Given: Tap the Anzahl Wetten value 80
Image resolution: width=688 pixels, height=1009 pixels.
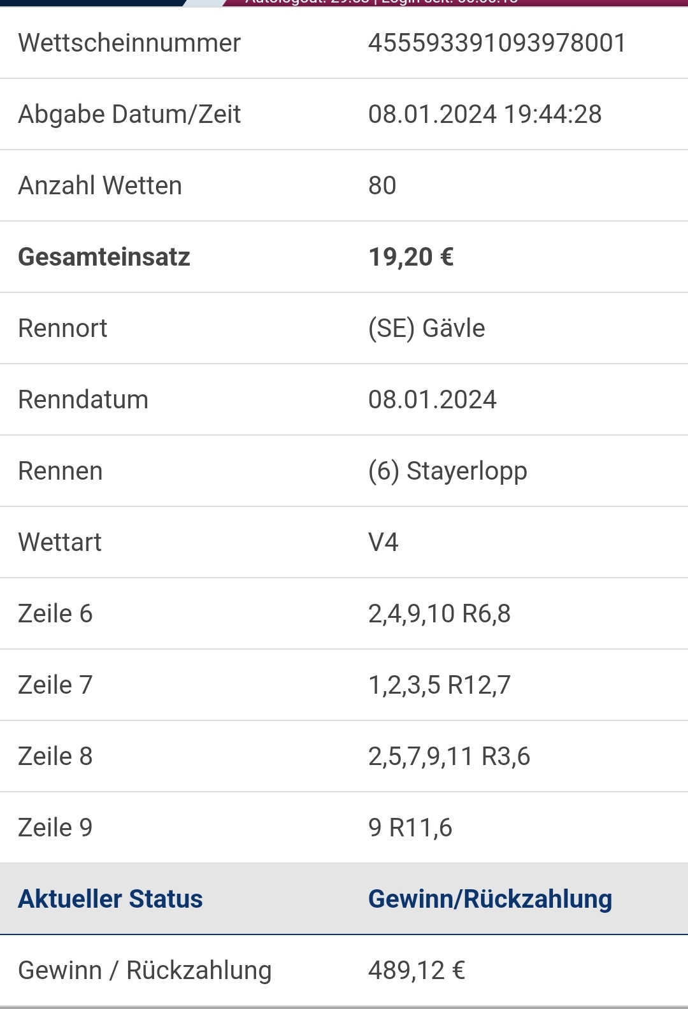Looking at the screenshot, I should coord(382,186).
